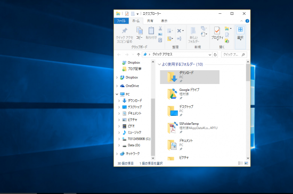This screenshot has height=194, width=293.
Task: Click the Back arrow navigation button
Action: point(119,55)
